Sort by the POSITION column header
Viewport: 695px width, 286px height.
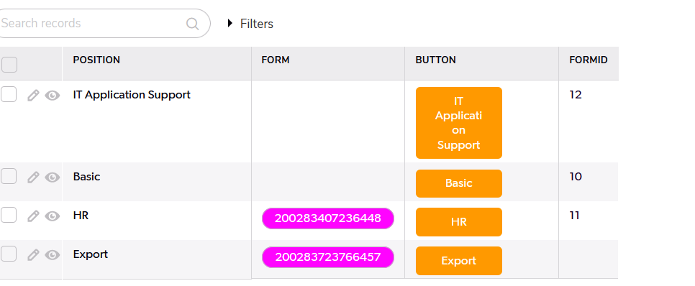96,60
